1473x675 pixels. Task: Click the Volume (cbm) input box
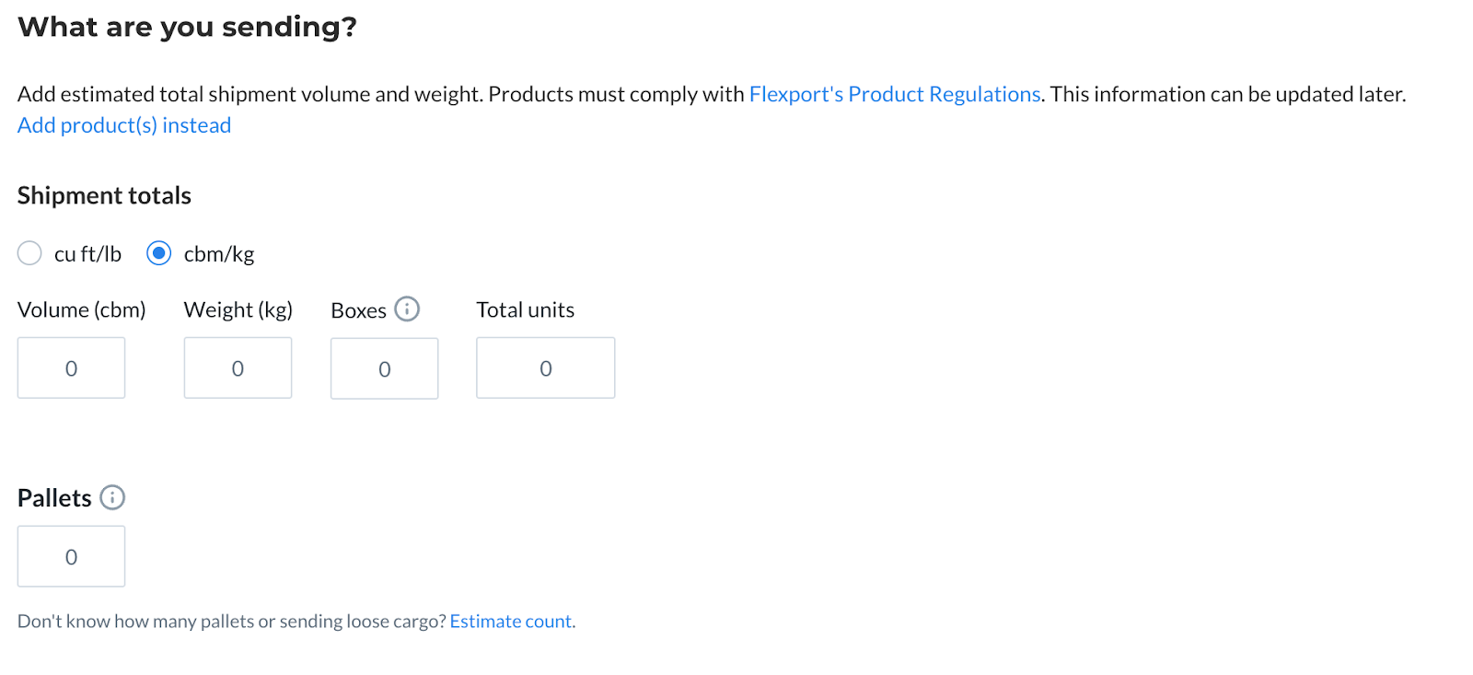[71, 367]
